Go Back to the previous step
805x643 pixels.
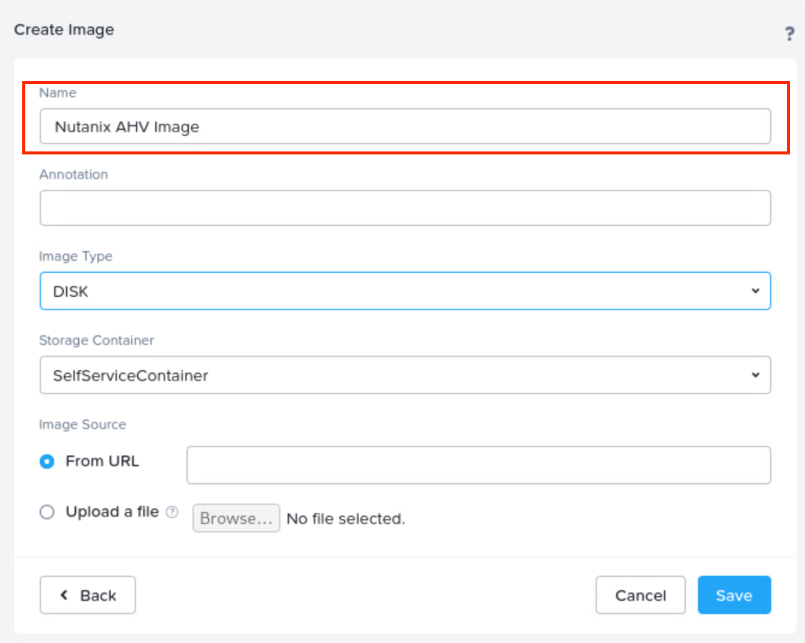coord(87,595)
